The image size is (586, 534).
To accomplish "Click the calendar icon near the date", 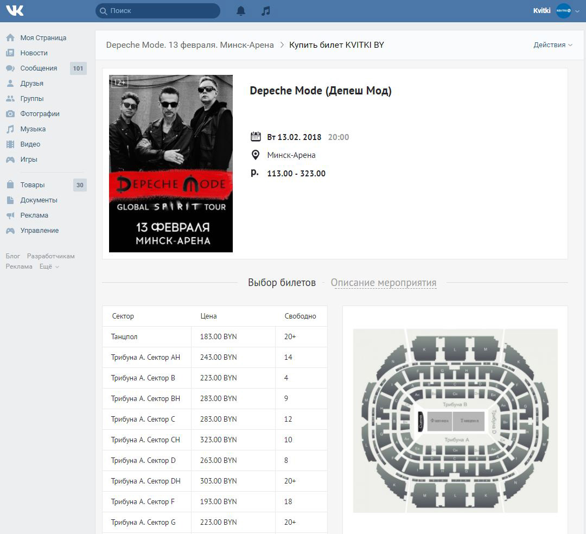I will pyautogui.click(x=256, y=137).
